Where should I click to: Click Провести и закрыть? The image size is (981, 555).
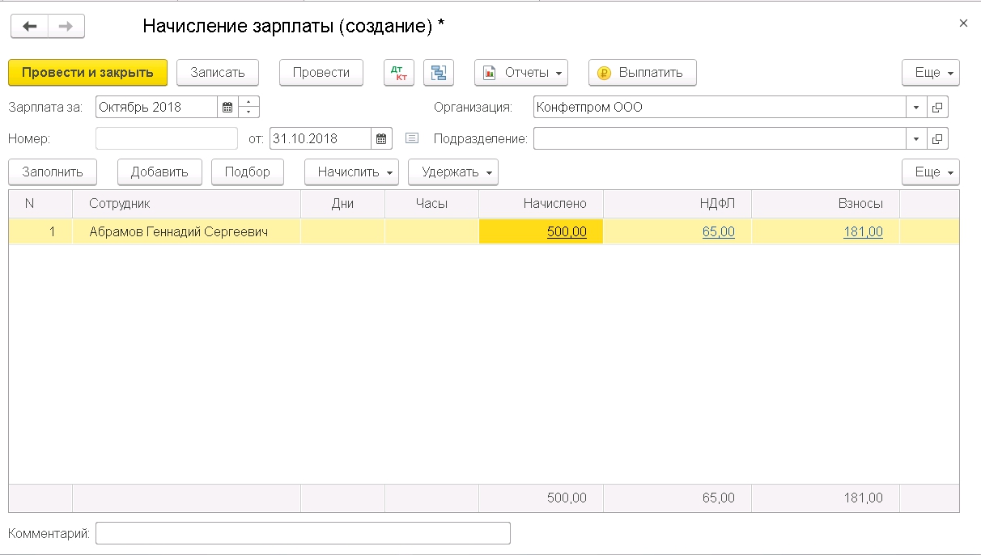(x=87, y=72)
